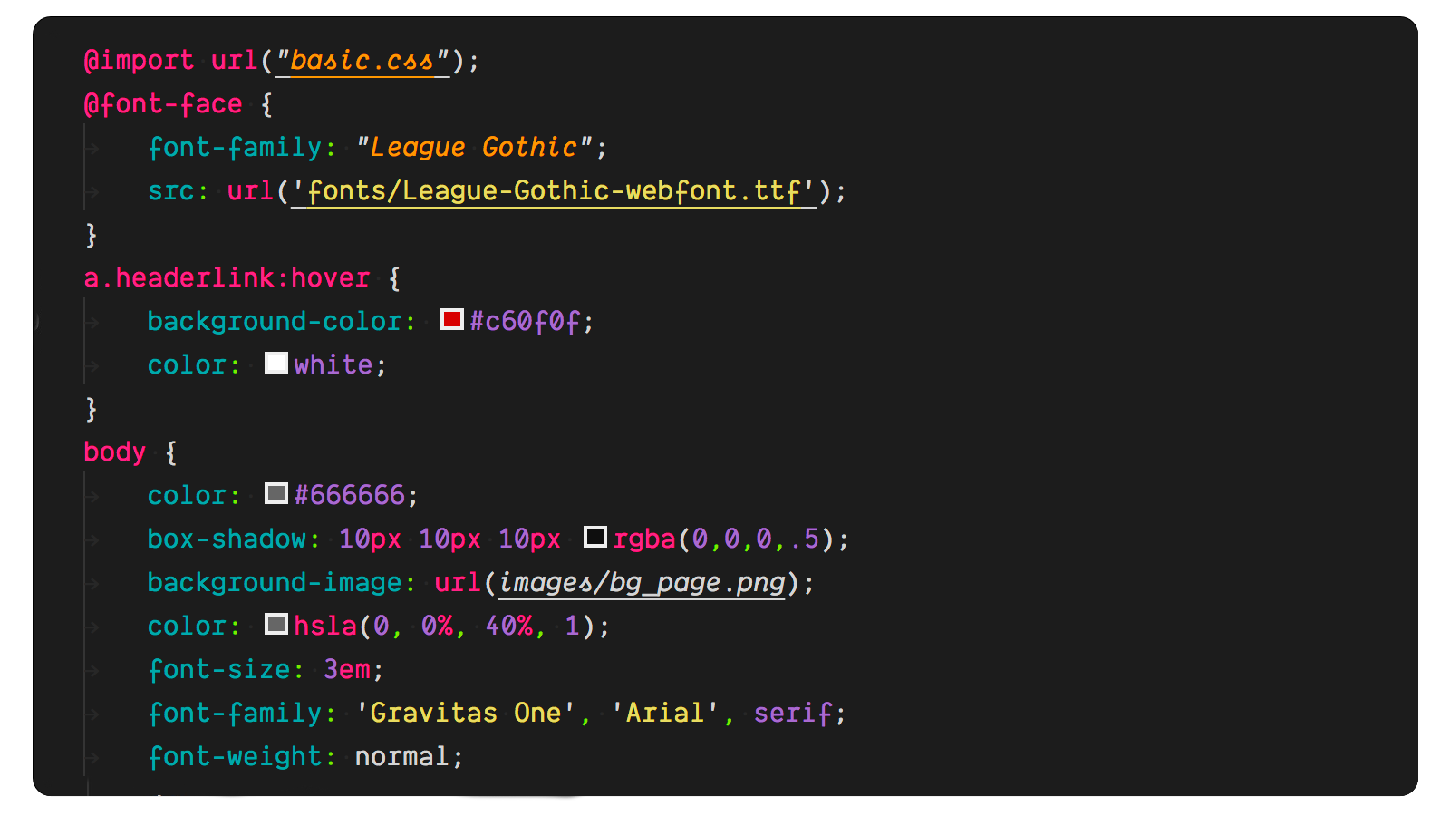Click the 3em value

(347, 670)
